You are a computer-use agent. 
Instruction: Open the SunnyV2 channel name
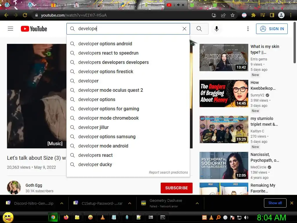coord(257,95)
